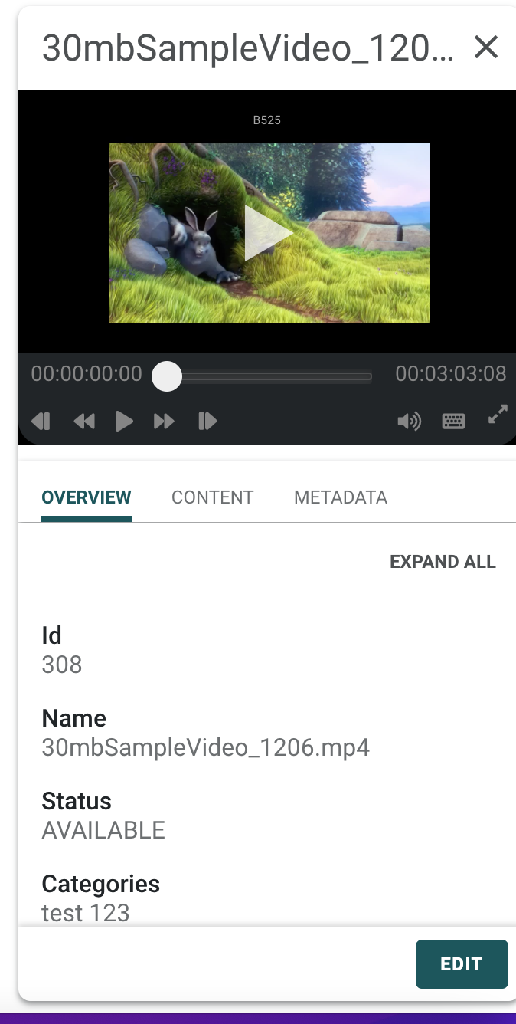Click the current timecode 00:00:00:00

[x=87, y=374]
